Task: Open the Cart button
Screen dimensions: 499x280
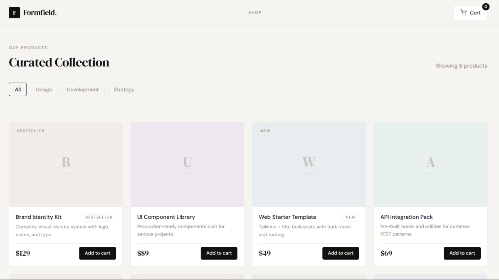Action: 470,12
